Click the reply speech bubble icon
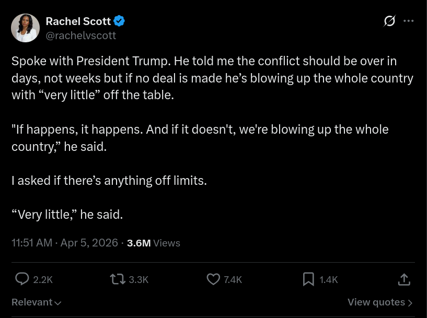Image resolution: width=427 pixels, height=318 pixels. coord(22,279)
